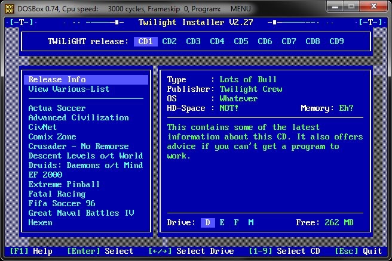The height and width of the screenshot is (261, 392).
Task: Select Descent Levels o/t World
Action: coord(85,156)
